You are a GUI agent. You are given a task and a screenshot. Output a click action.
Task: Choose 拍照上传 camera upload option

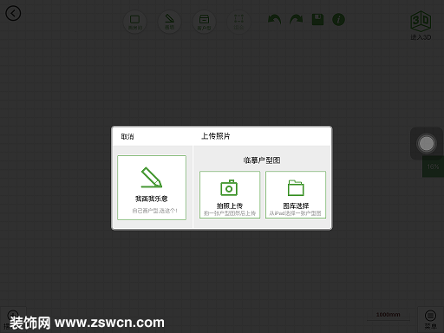(x=230, y=194)
